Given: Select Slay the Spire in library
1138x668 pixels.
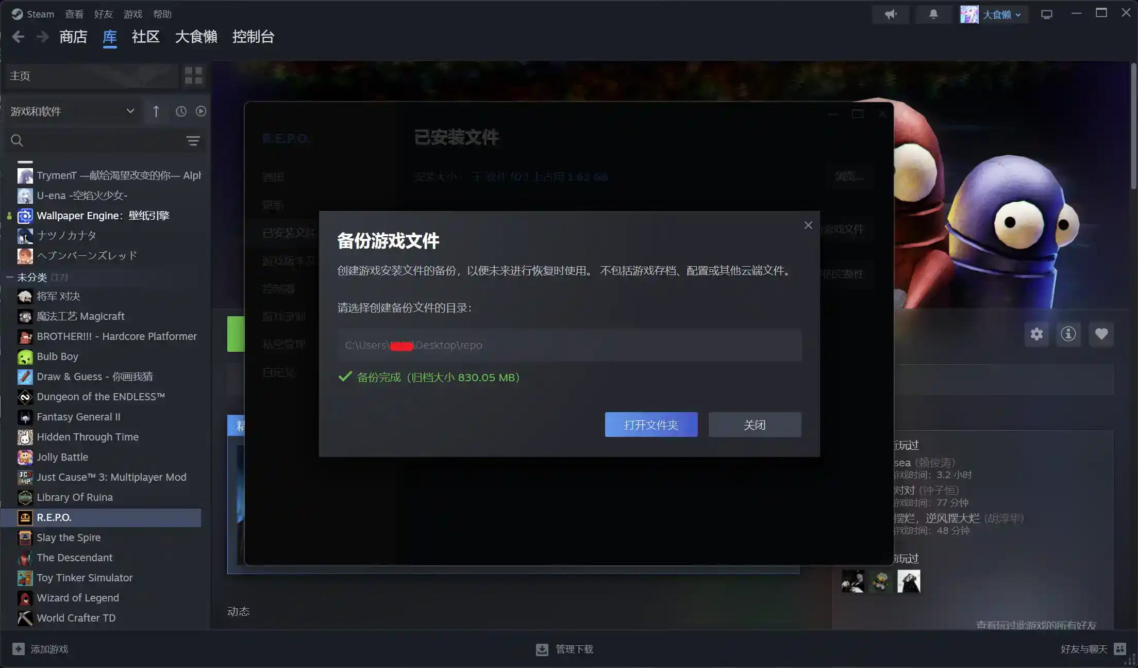Looking at the screenshot, I should (x=69, y=537).
